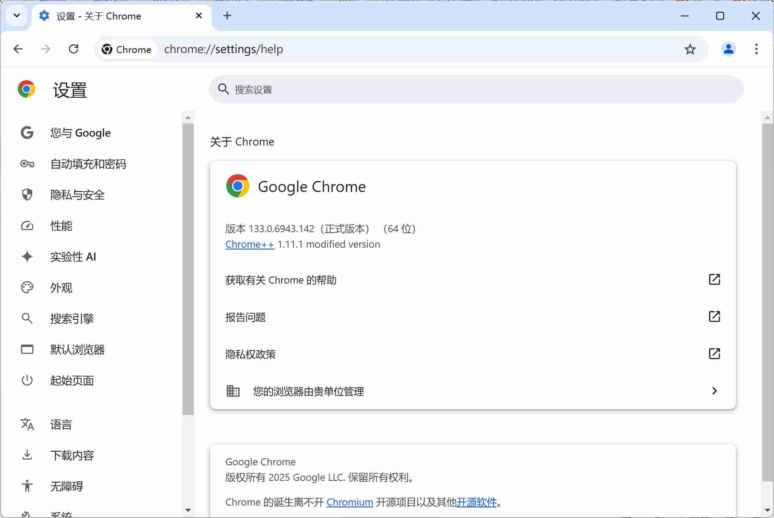This screenshot has width=774, height=518.
Task: Open the Chrome three-dot menu
Action: click(x=756, y=49)
